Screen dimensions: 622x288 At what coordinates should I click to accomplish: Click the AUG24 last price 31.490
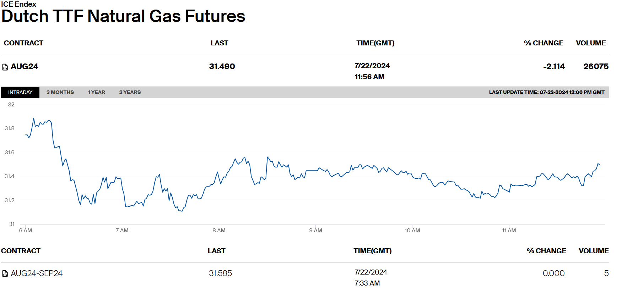(x=222, y=66)
